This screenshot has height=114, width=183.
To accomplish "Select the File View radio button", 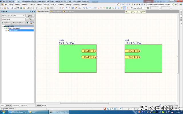I will pyautogui.click(x=2, y=23).
